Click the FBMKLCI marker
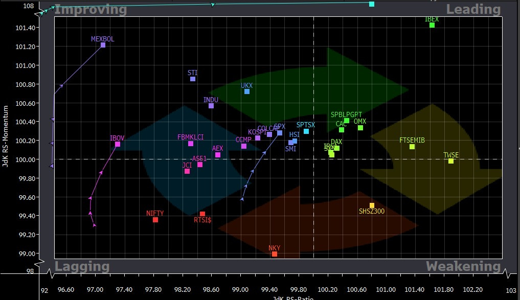520x300 pixels. (x=191, y=144)
